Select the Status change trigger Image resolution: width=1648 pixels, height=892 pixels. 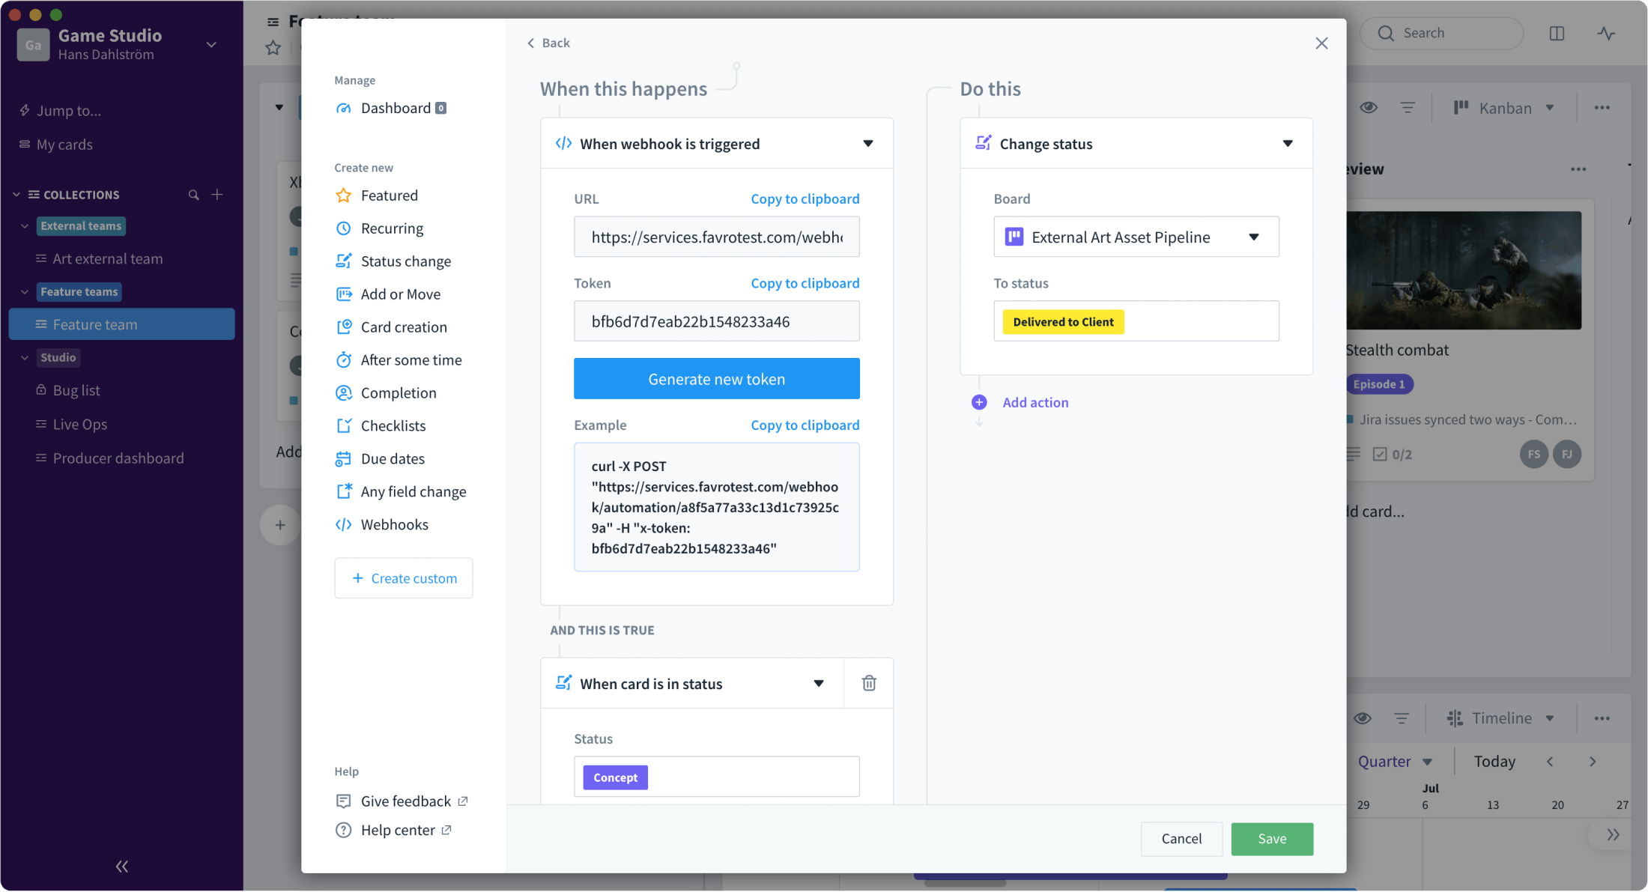pos(406,261)
